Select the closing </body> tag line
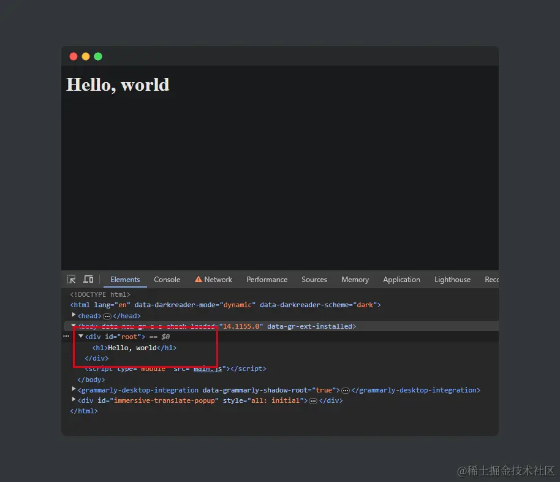Viewport: 560px width, 482px height. click(91, 380)
